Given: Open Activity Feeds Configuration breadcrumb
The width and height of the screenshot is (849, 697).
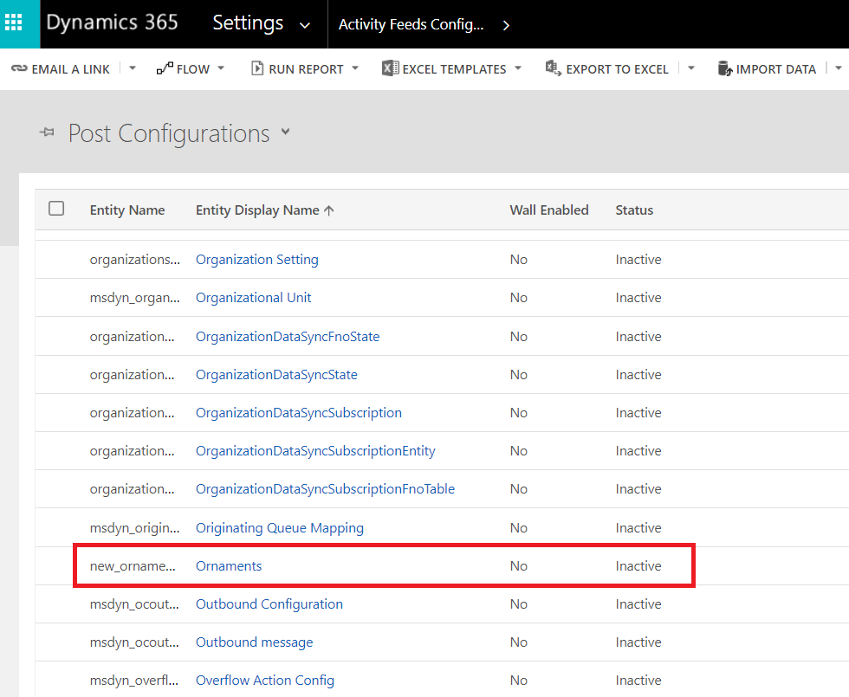Looking at the screenshot, I should coord(411,24).
